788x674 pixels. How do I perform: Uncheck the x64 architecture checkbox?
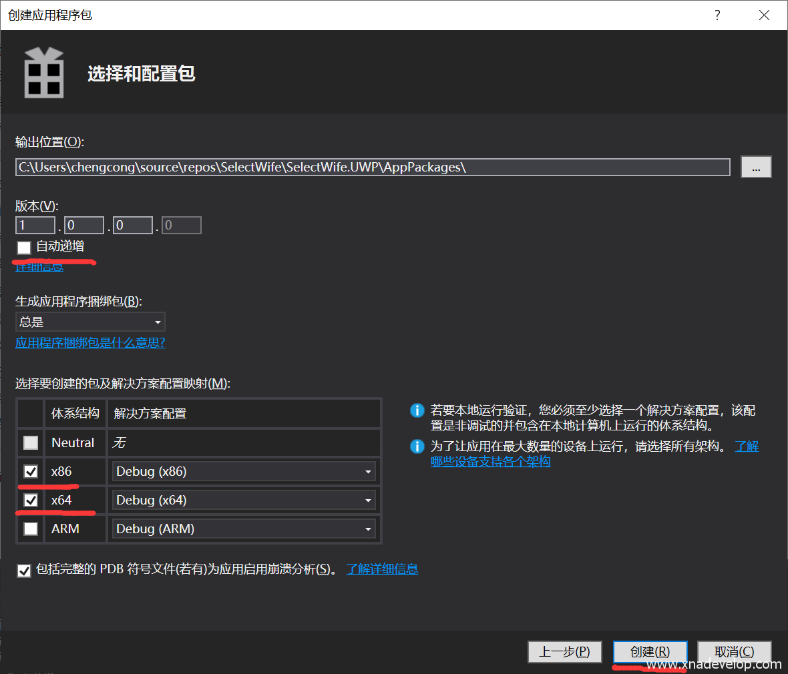[31, 500]
